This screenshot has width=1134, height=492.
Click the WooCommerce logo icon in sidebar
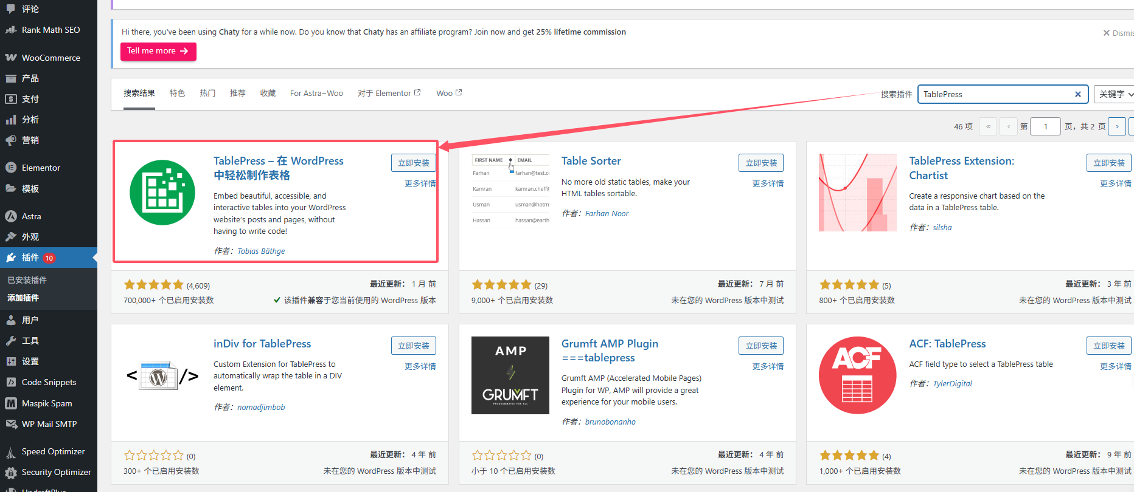11,58
